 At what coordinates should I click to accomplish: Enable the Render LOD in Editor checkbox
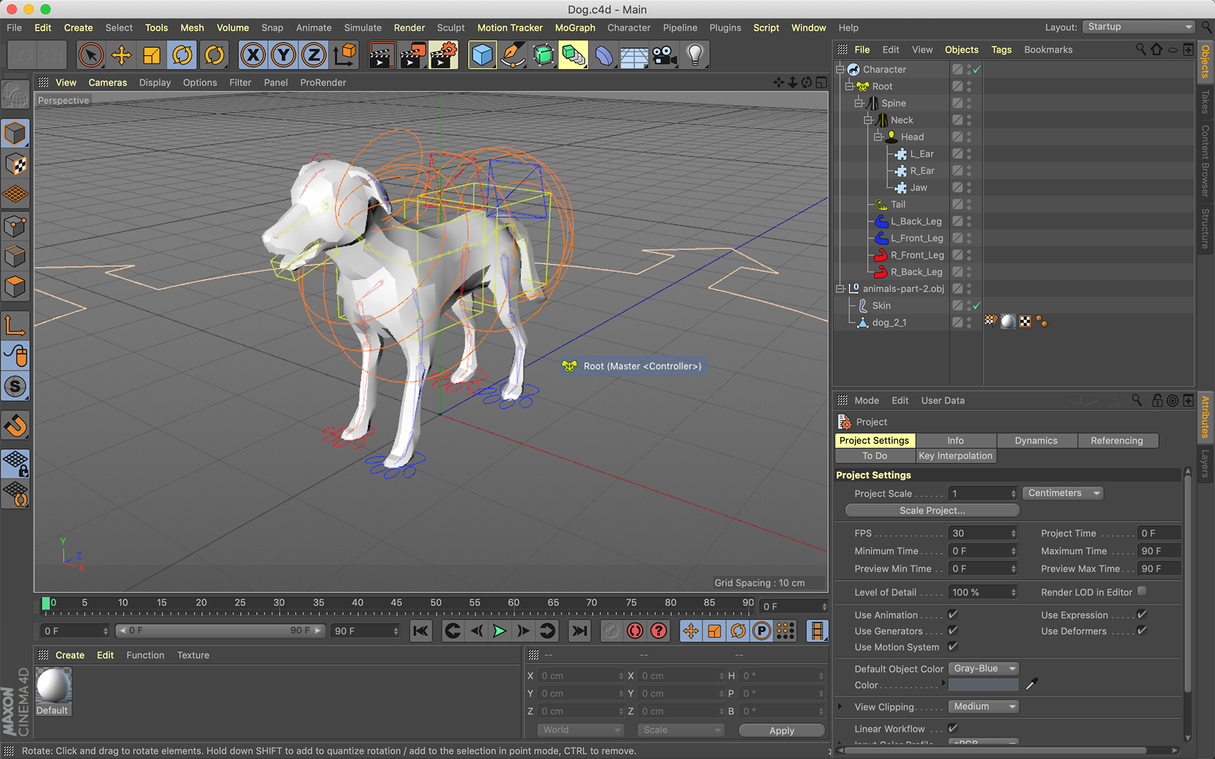1142,591
